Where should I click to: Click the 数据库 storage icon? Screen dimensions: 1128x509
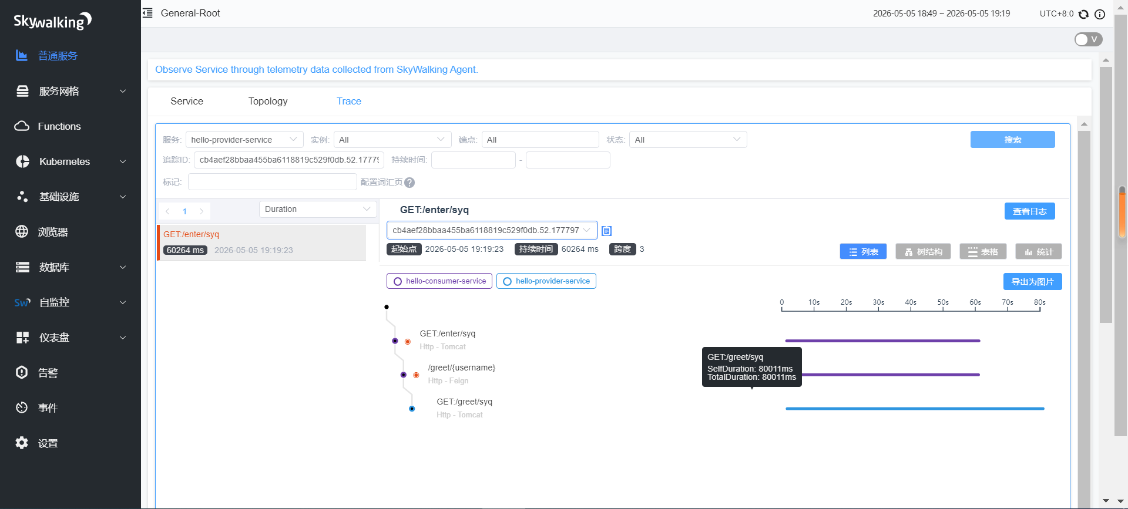tap(22, 267)
